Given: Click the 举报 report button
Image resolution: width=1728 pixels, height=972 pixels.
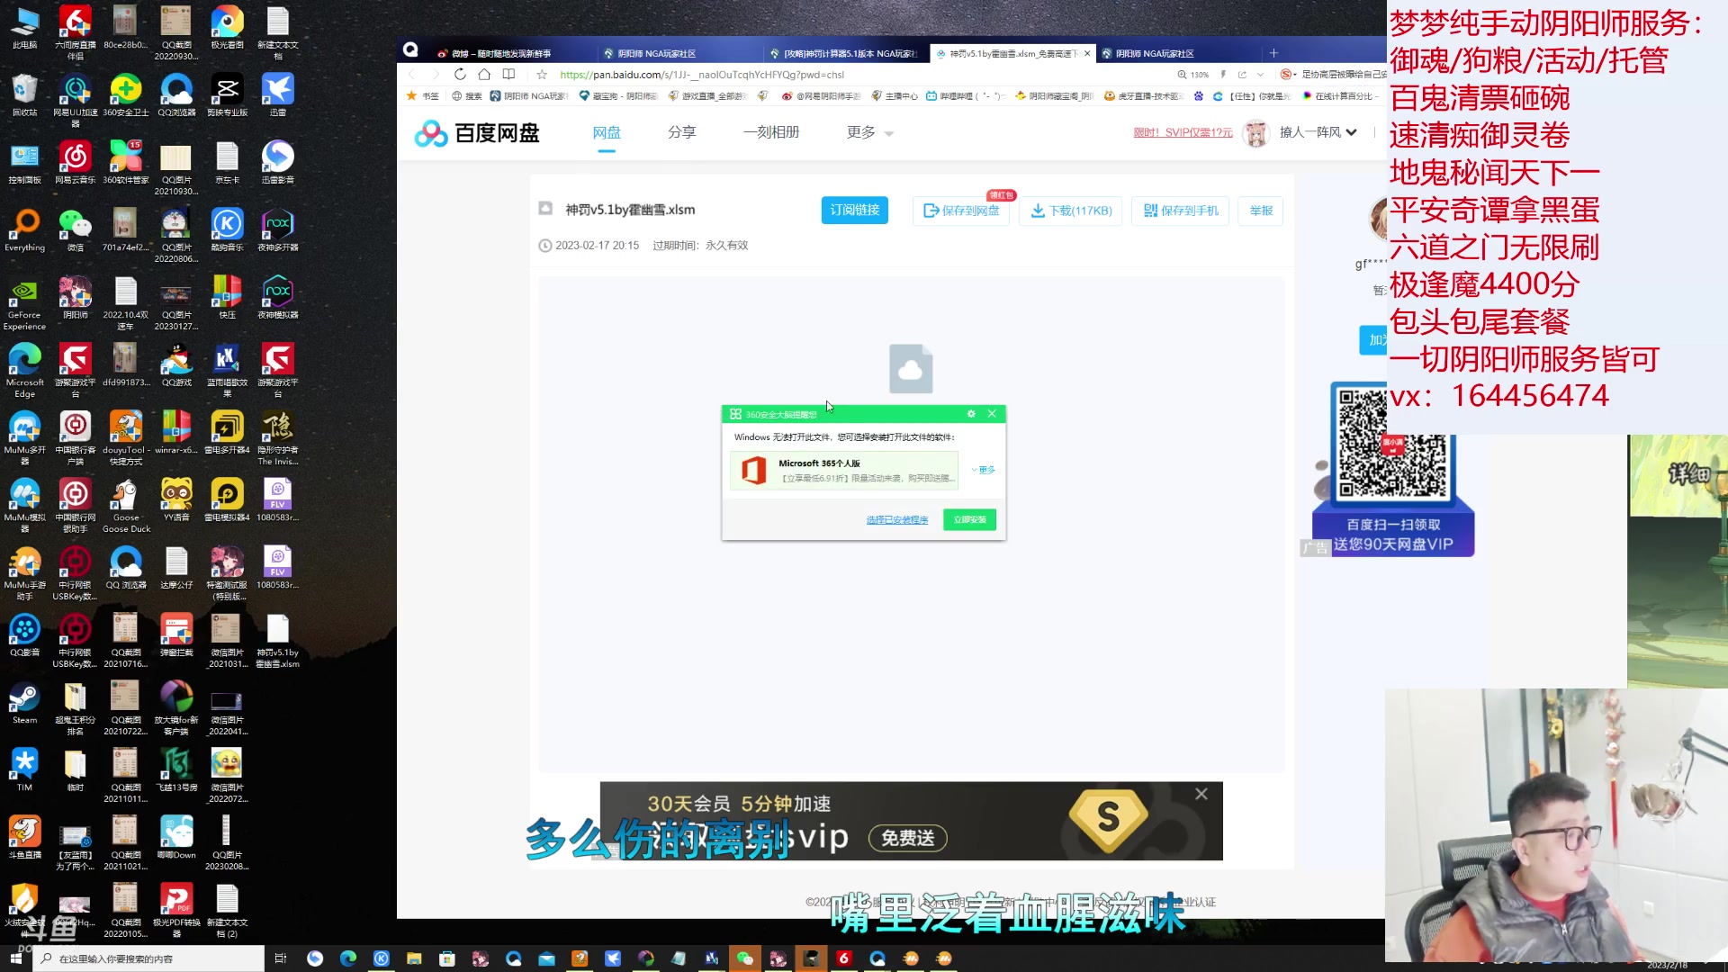Looking at the screenshot, I should click(1260, 211).
